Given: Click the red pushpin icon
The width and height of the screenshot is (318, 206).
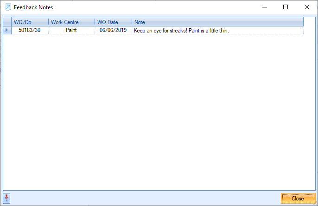Looking at the screenshot, I should point(6,199).
